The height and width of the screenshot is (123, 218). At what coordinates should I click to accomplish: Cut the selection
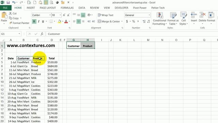point(13,13)
